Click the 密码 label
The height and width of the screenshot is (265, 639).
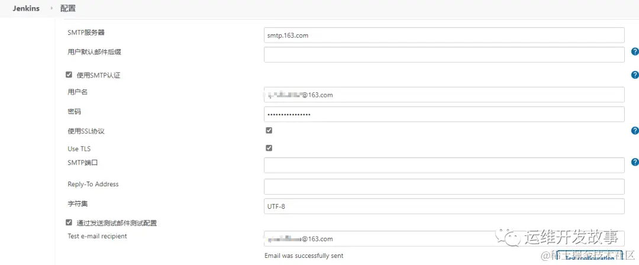click(x=74, y=111)
